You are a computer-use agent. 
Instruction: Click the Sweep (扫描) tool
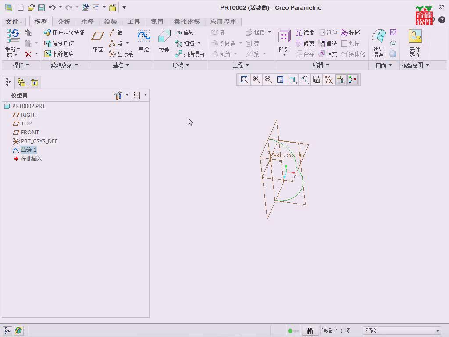tap(185, 43)
